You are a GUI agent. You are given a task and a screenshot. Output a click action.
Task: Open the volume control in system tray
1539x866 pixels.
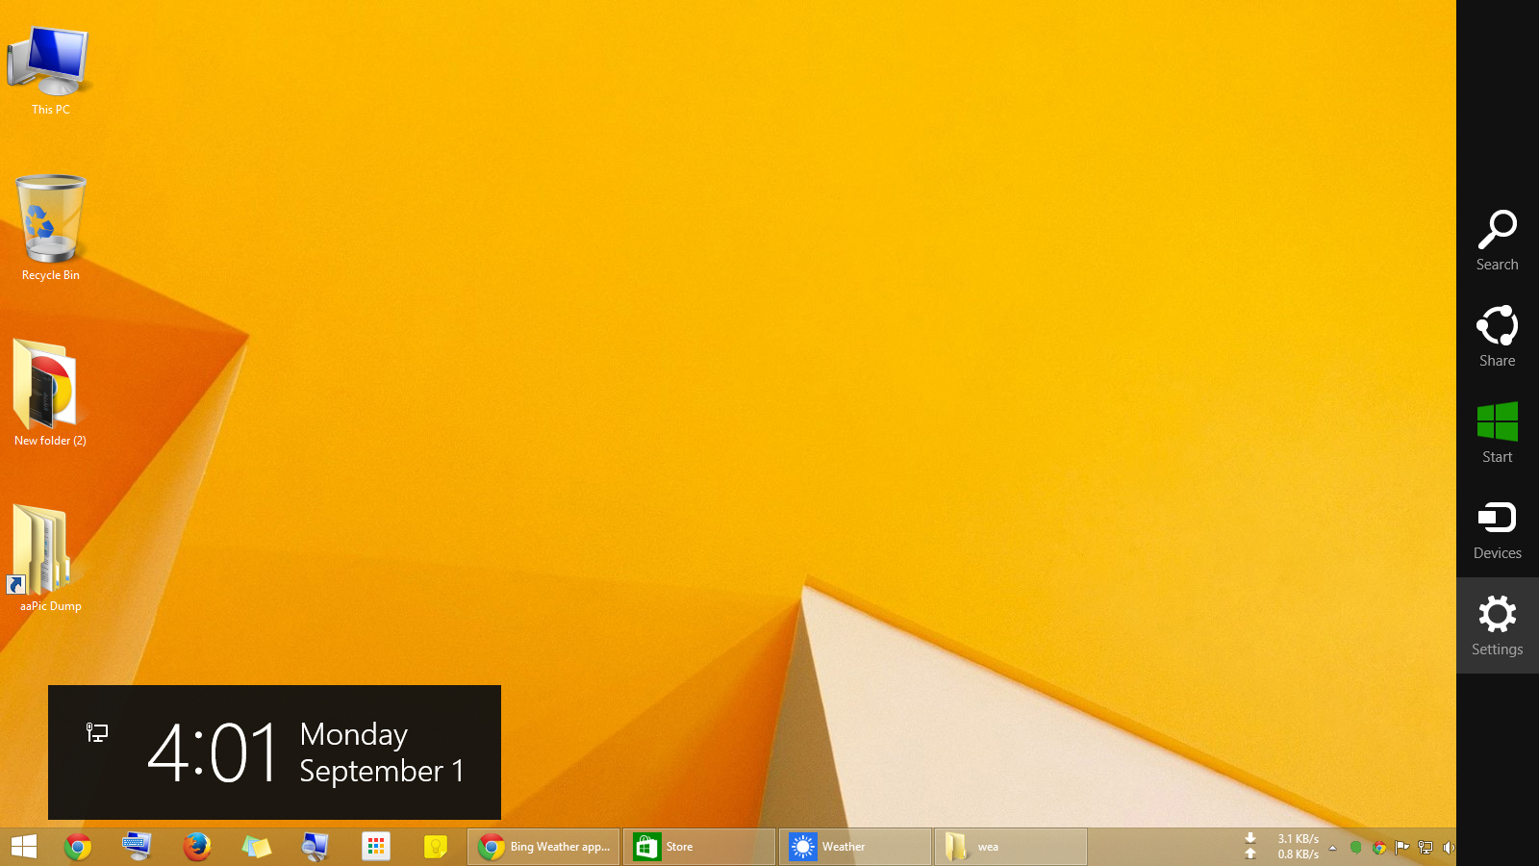click(1449, 848)
